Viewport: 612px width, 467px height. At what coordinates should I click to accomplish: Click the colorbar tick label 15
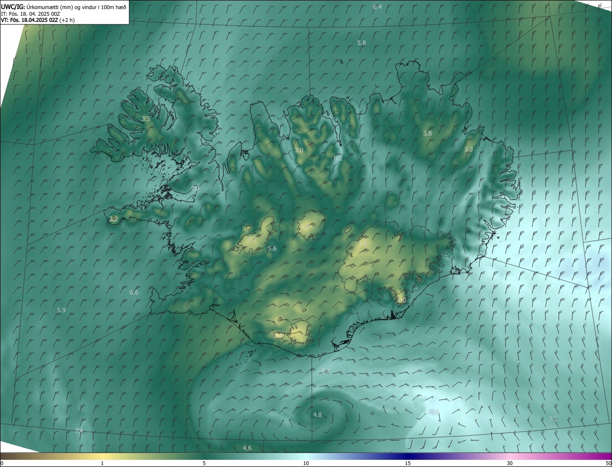click(408, 463)
